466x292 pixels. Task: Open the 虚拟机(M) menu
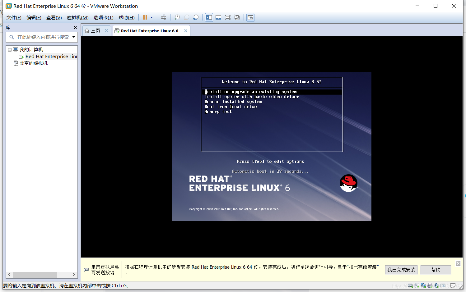pos(78,18)
